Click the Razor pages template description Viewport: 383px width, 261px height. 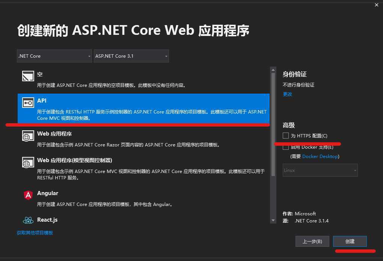point(129,145)
